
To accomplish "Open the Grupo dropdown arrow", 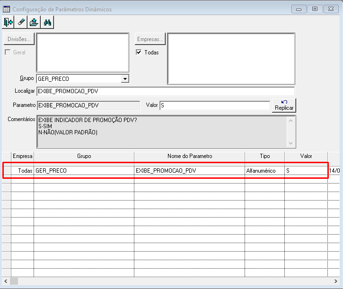I will (125, 79).
